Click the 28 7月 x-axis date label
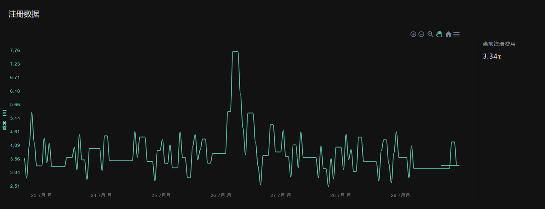Image resolution: width=545 pixels, height=209 pixels. click(341, 195)
